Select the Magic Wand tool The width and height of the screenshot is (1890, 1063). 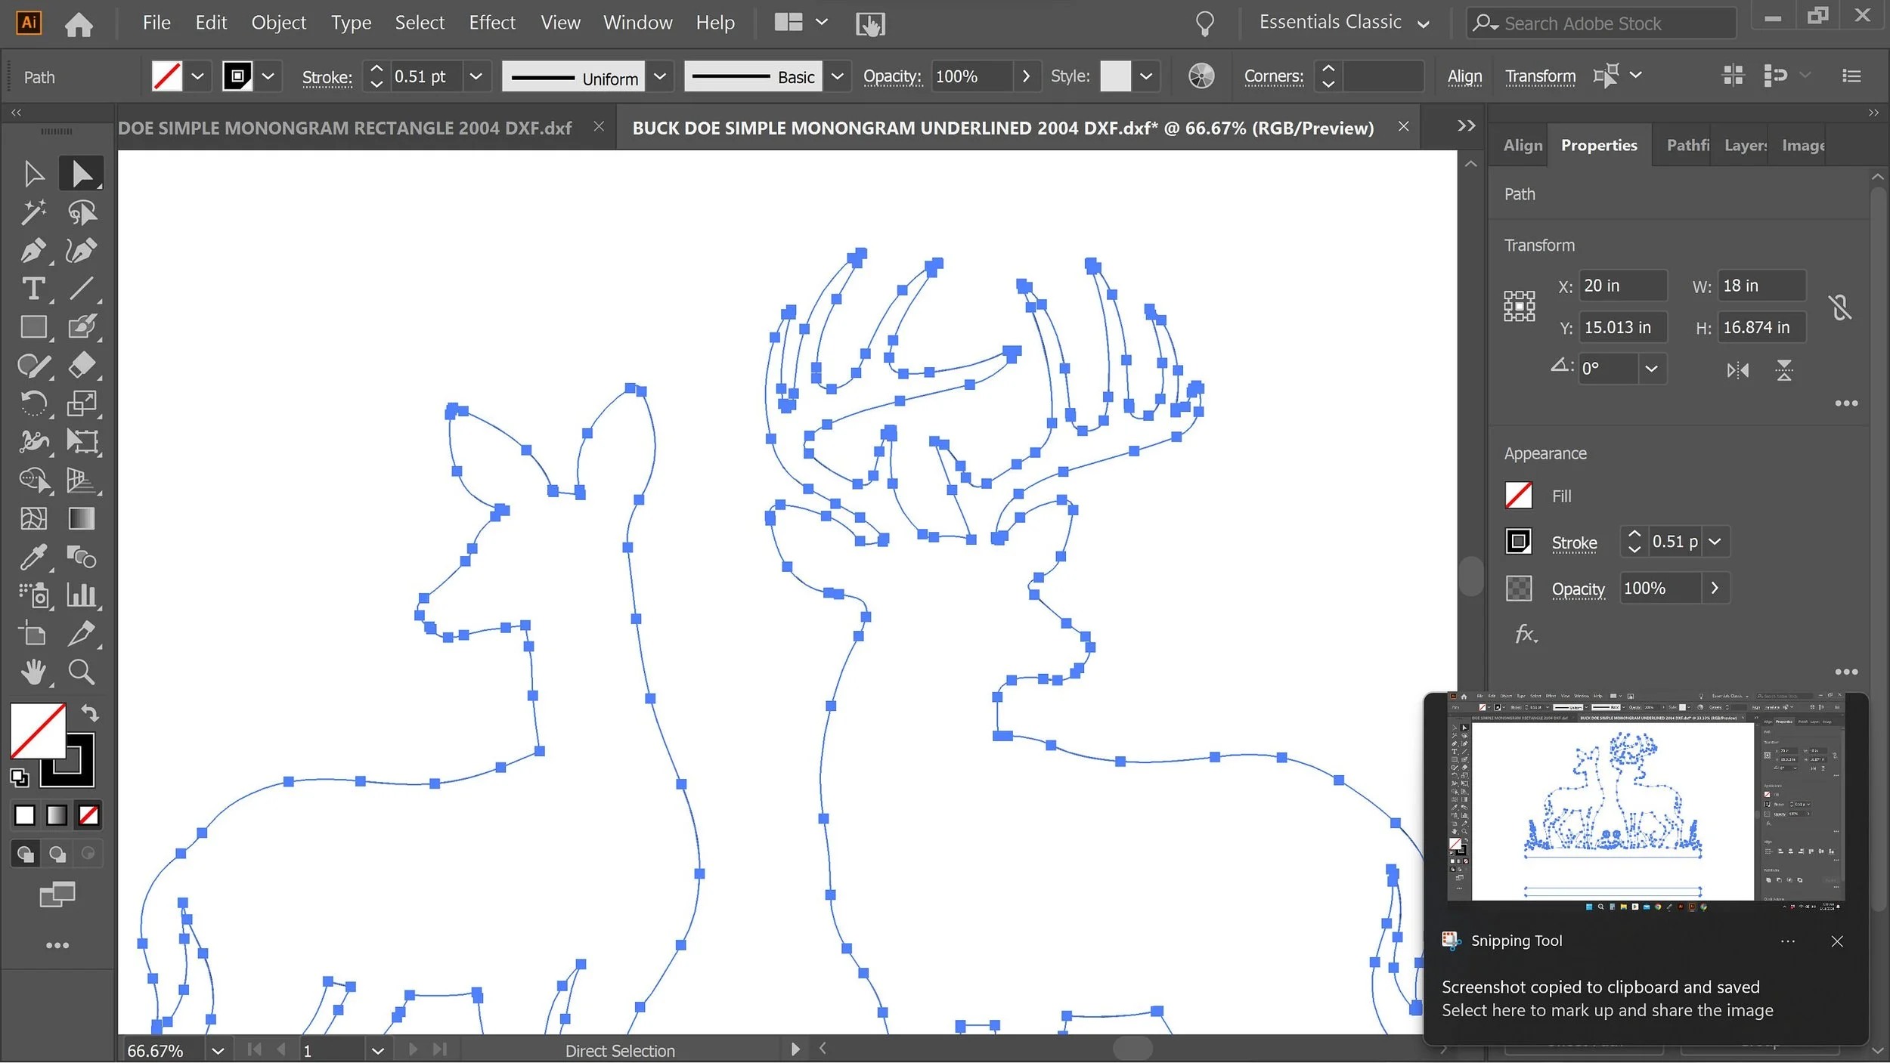click(x=33, y=212)
